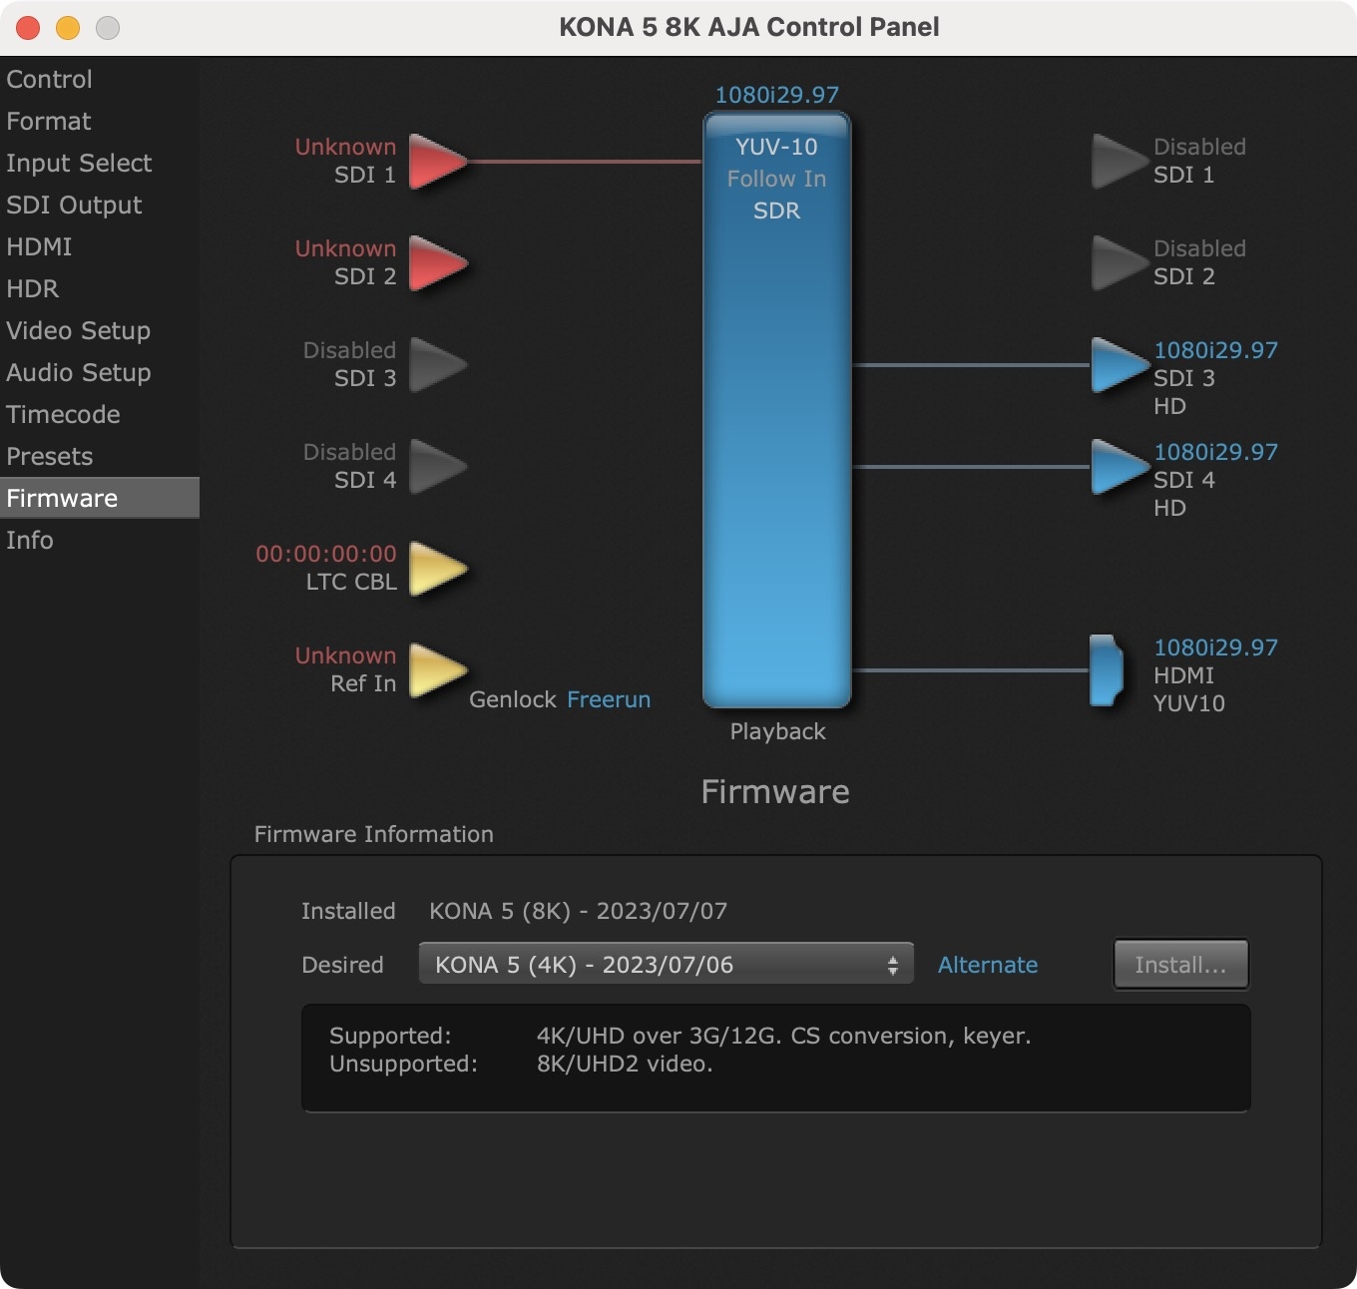1357x1289 pixels.
Task: Select the Firmware sidebar item
Action: click(100, 498)
